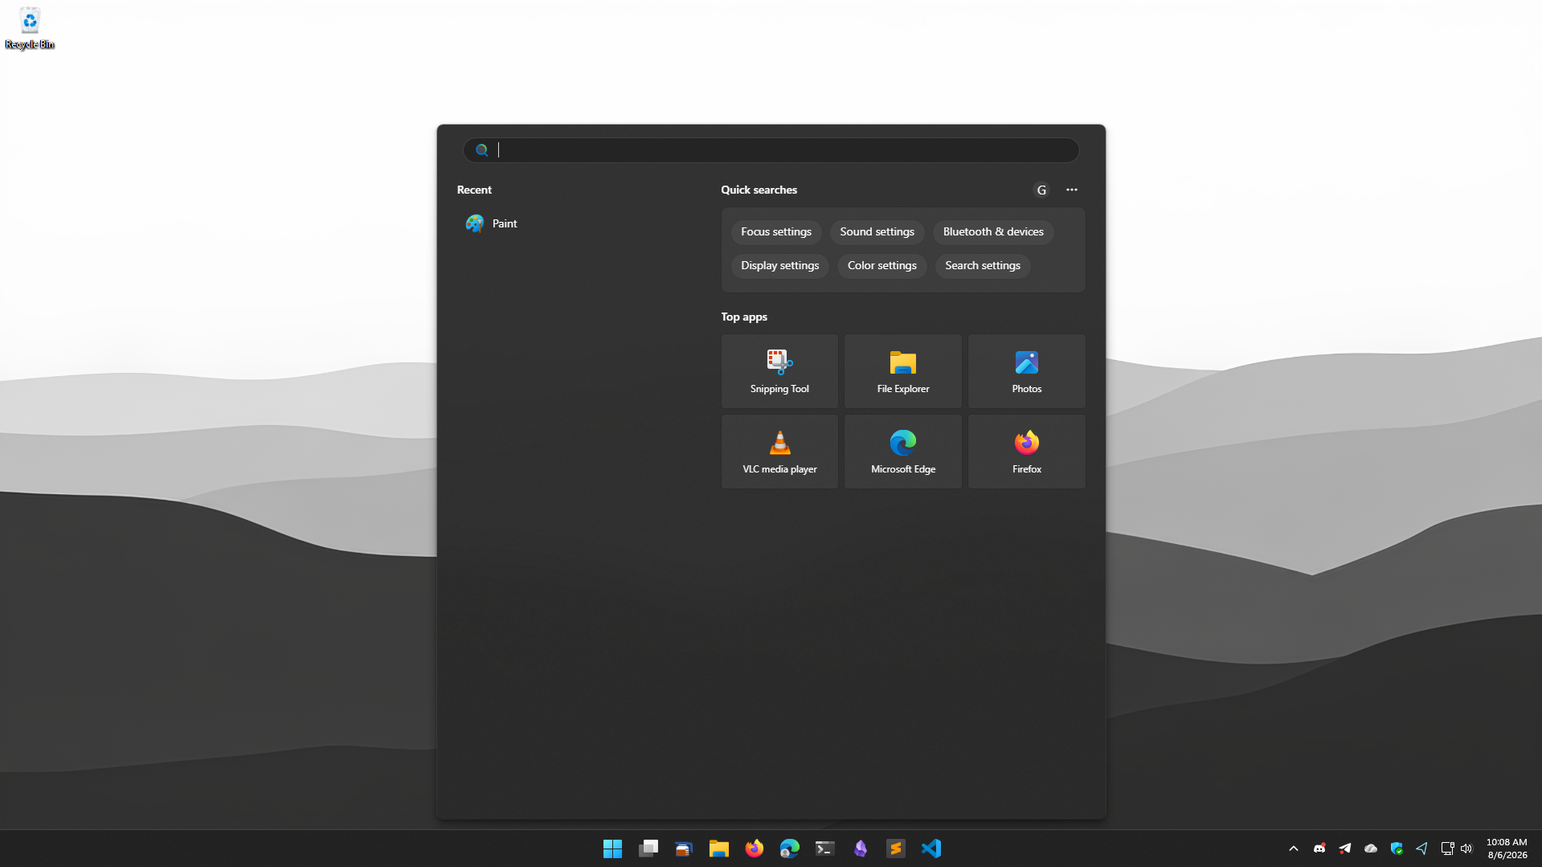Click the OneDrive cloud tray icon
This screenshot has height=867, width=1542.
click(x=1371, y=849)
